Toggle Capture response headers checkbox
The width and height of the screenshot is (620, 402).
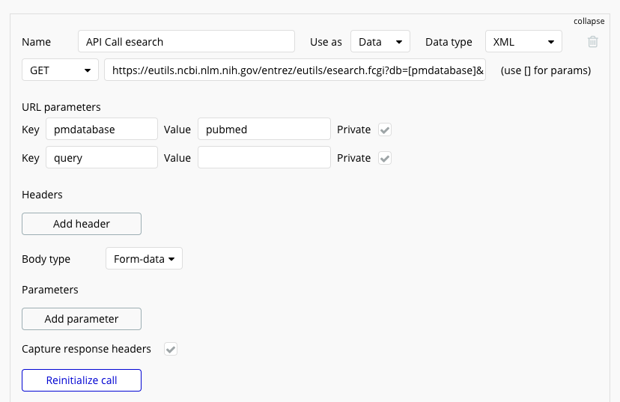tap(171, 349)
